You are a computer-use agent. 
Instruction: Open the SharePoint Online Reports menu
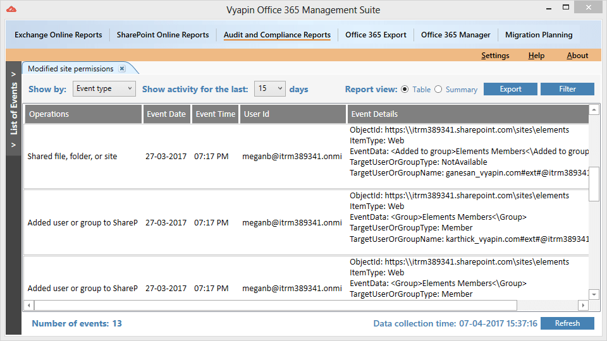click(x=162, y=35)
